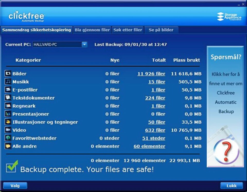Open the 60 elementer link
Image resolution: width=247 pixels, height=192 pixels.
[149, 146]
